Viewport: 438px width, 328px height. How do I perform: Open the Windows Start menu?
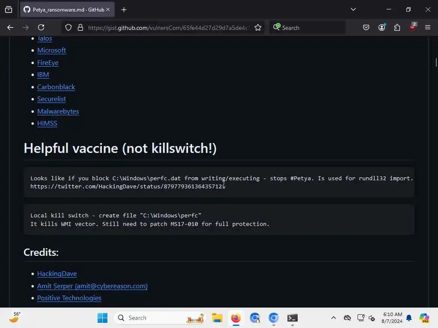[103, 318]
